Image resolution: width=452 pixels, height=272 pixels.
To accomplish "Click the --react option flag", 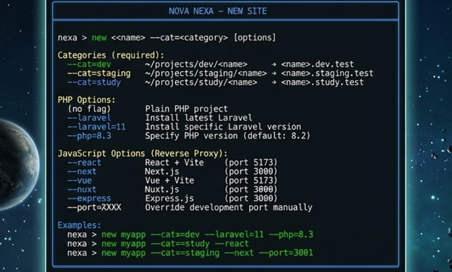I will pos(84,163).
